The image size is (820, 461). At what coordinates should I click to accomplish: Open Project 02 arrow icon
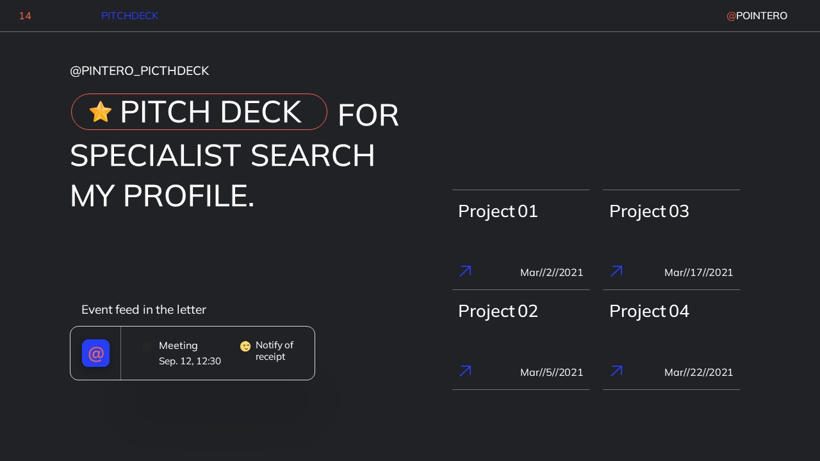(465, 371)
